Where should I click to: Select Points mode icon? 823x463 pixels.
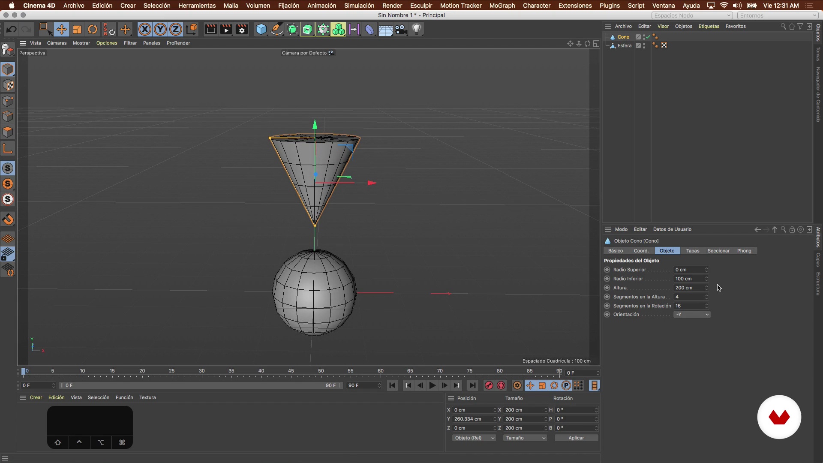click(8, 101)
